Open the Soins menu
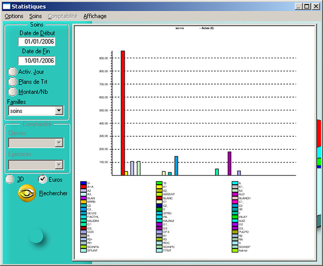The width and height of the screenshot is (323, 266). 36,16
